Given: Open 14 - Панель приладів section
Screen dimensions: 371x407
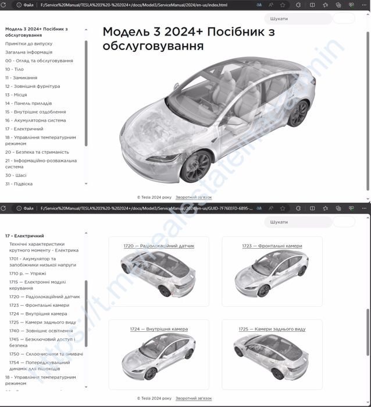Looking at the screenshot, I should 28,103.
